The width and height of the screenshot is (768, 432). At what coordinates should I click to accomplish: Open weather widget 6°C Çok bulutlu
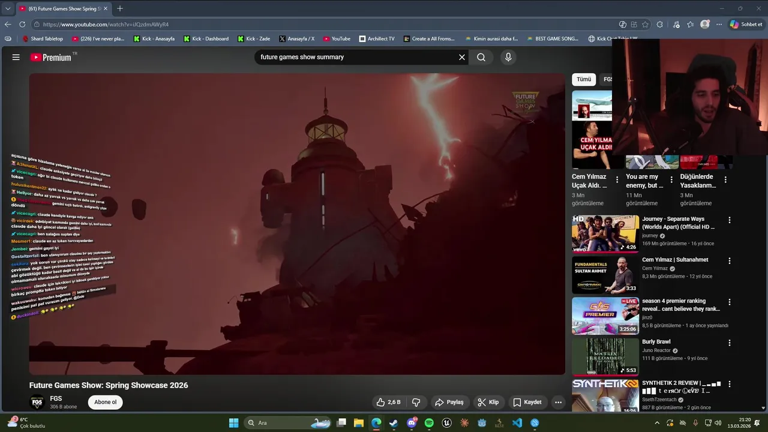coord(25,422)
